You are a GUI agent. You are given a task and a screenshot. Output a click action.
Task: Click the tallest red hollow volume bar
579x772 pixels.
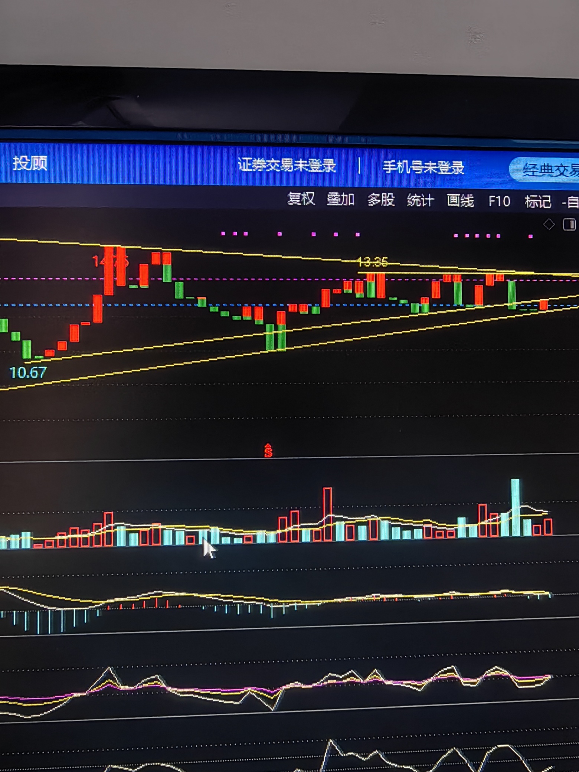(x=327, y=514)
